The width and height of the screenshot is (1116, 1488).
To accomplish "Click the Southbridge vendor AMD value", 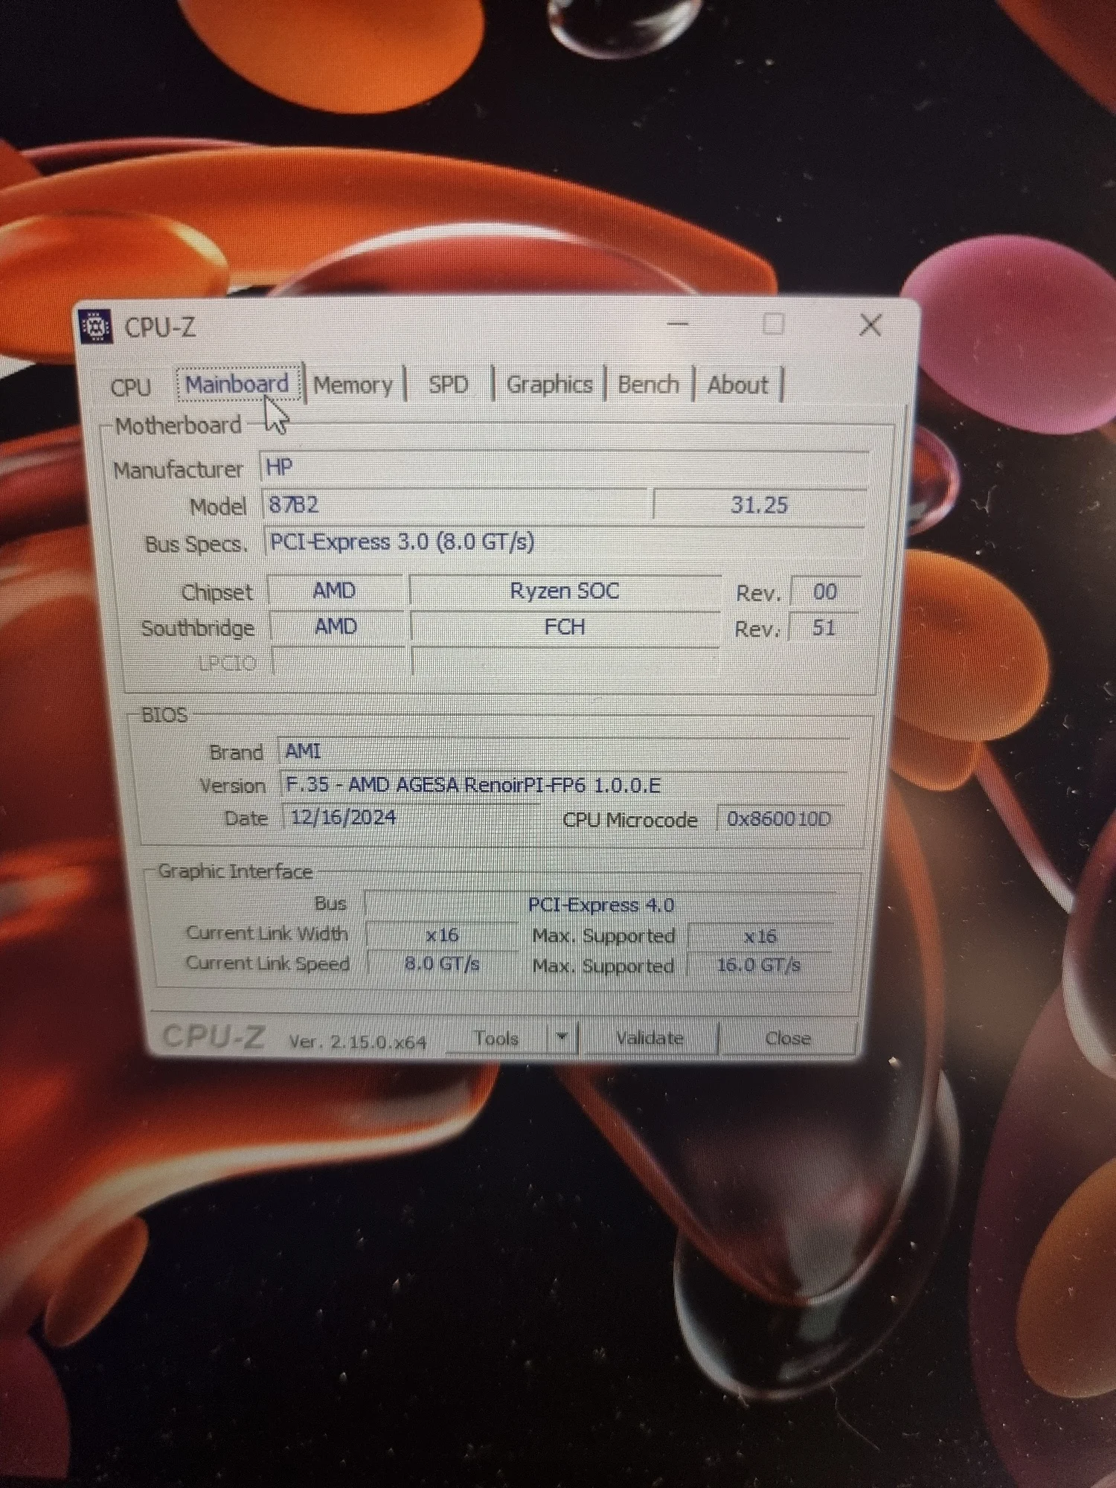I will click(x=336, y=626).
